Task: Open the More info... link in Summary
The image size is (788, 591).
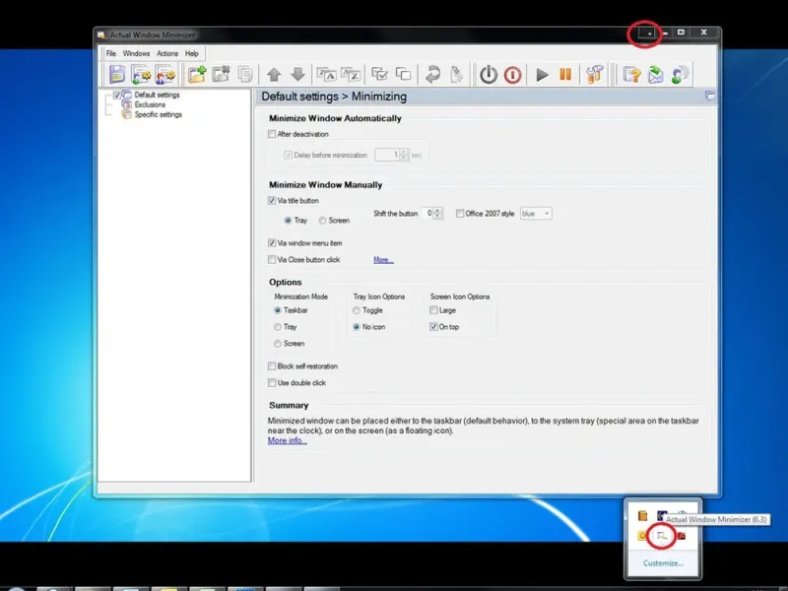Action: (x=287, y=440)
